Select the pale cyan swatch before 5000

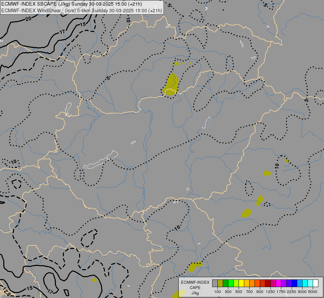tap(310, 283)
